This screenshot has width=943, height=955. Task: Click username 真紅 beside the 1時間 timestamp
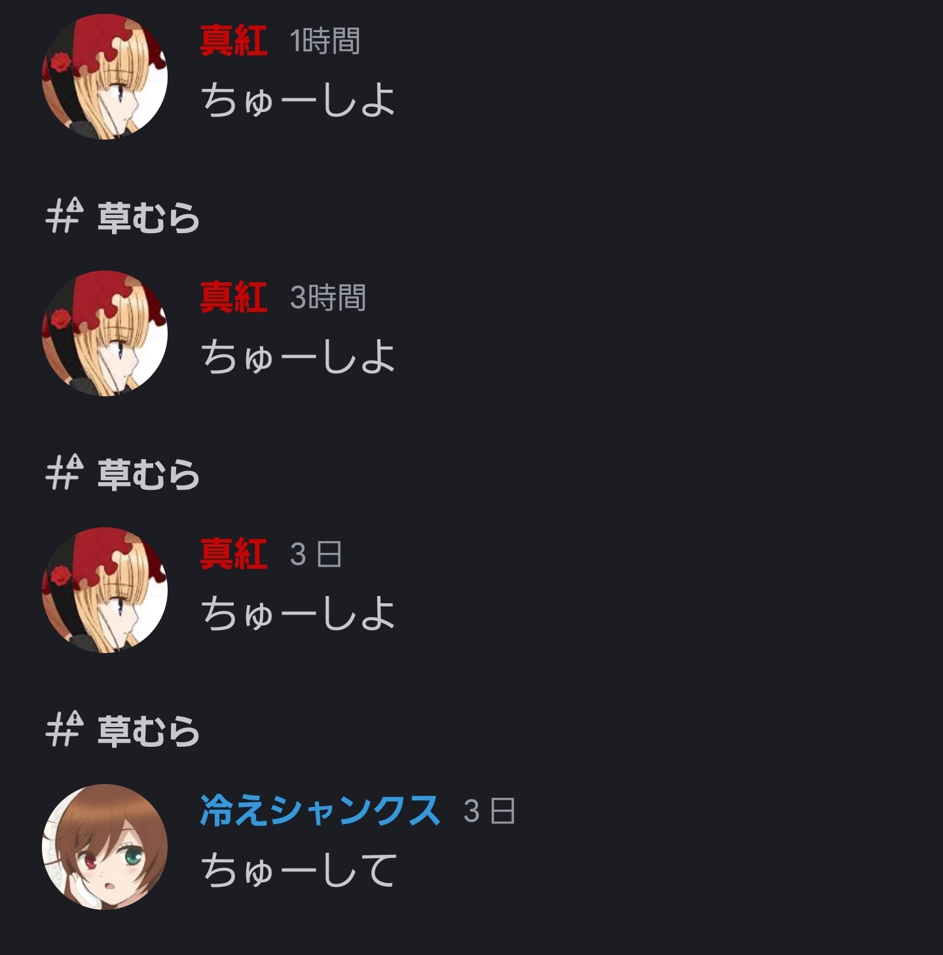[234, 41]
